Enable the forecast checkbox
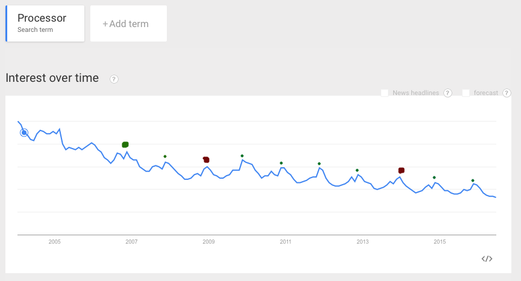Image resolution: width=521 pixels, height=281 pixels. click(466, 93)
